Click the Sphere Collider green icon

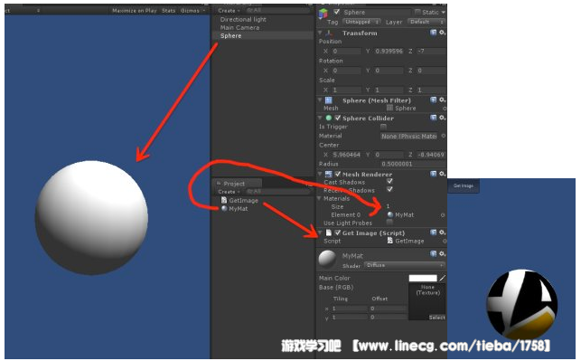tap(328, 118)
